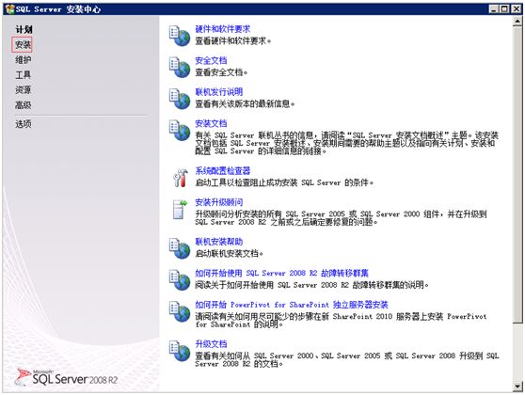This screenshot has height=395, width=525.
Task: Click the text 启动联机安装文档。
Action: click(230, 253)
